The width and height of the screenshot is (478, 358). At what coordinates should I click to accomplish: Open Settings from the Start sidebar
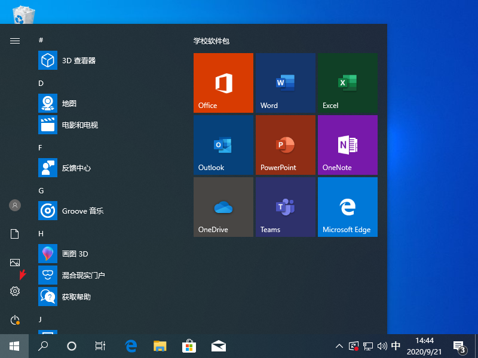coord(15,291)
